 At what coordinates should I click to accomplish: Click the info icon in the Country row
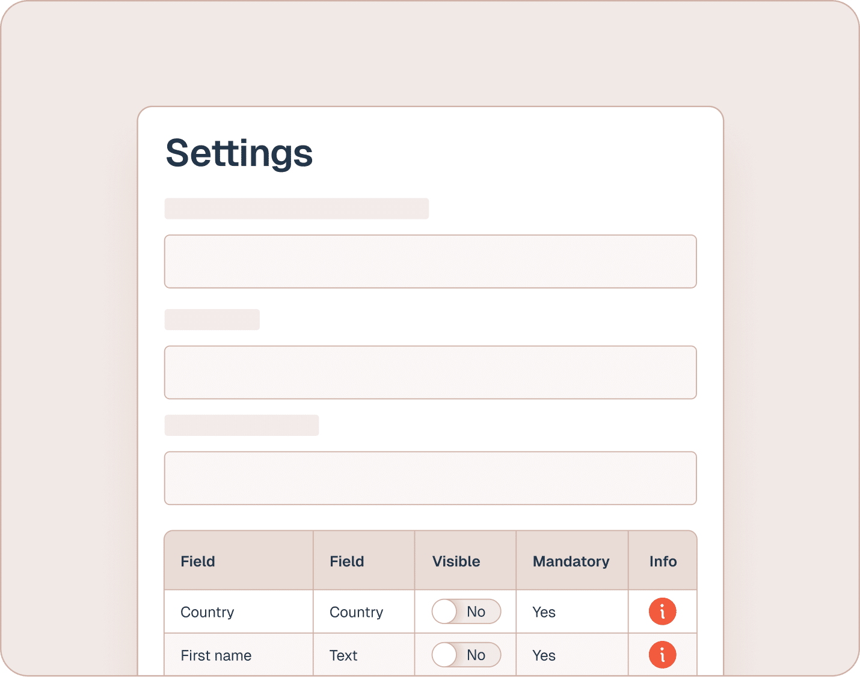click(662, 611)
